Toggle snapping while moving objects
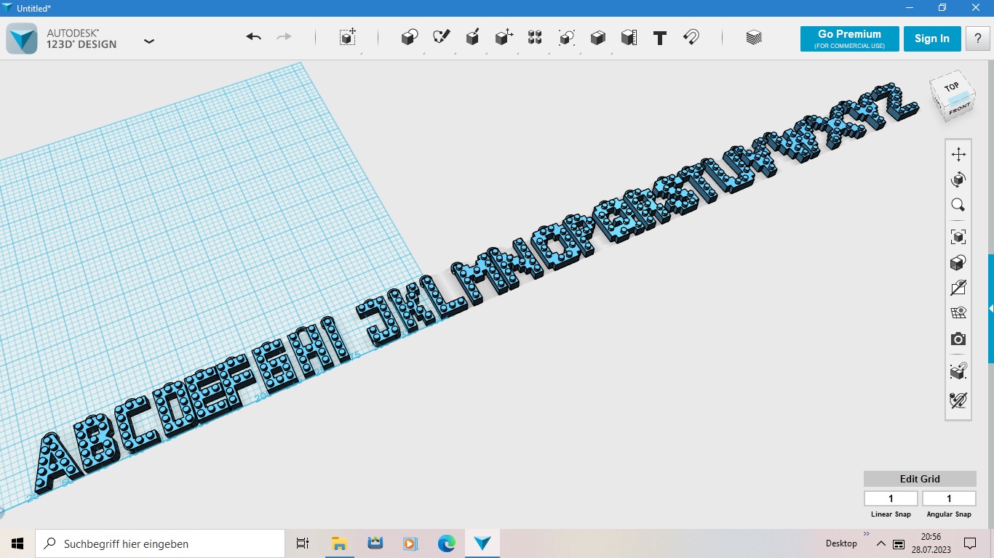The width and height of the screenshot is (994, 558). pyautogui.click(x=958, y=371)
